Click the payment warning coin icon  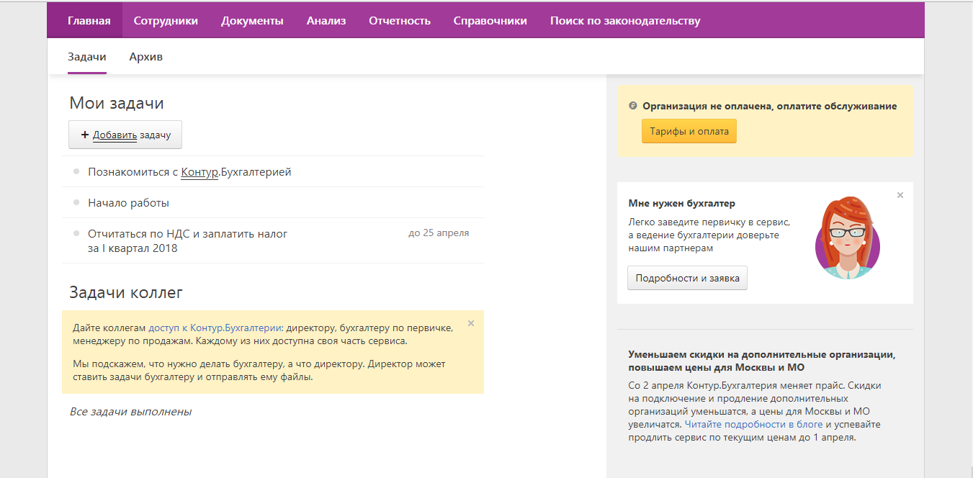point(633,106)
